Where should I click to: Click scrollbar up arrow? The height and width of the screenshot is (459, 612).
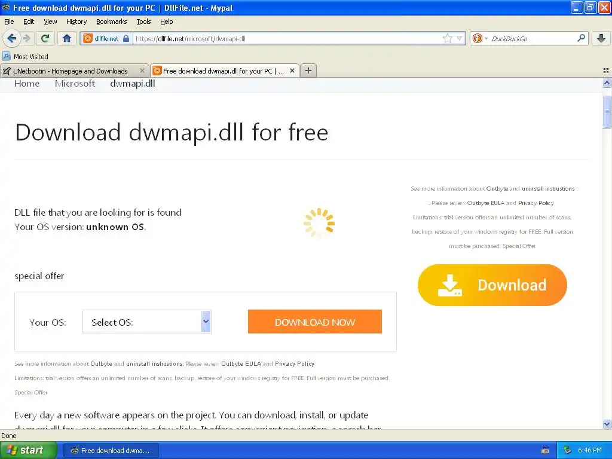coord(607,82)
